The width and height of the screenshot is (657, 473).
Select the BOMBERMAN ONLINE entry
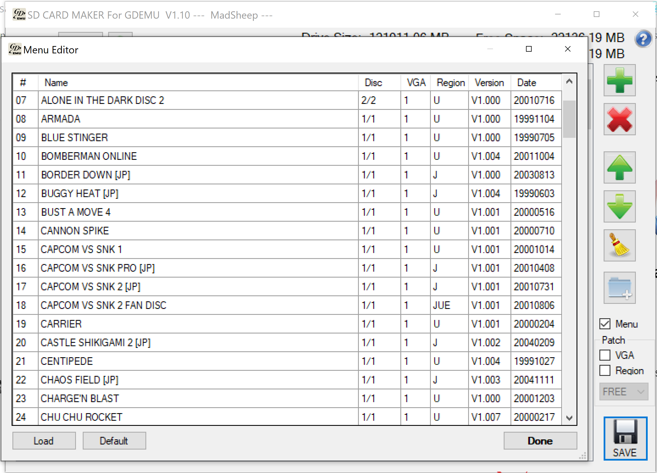click(287, 156)
